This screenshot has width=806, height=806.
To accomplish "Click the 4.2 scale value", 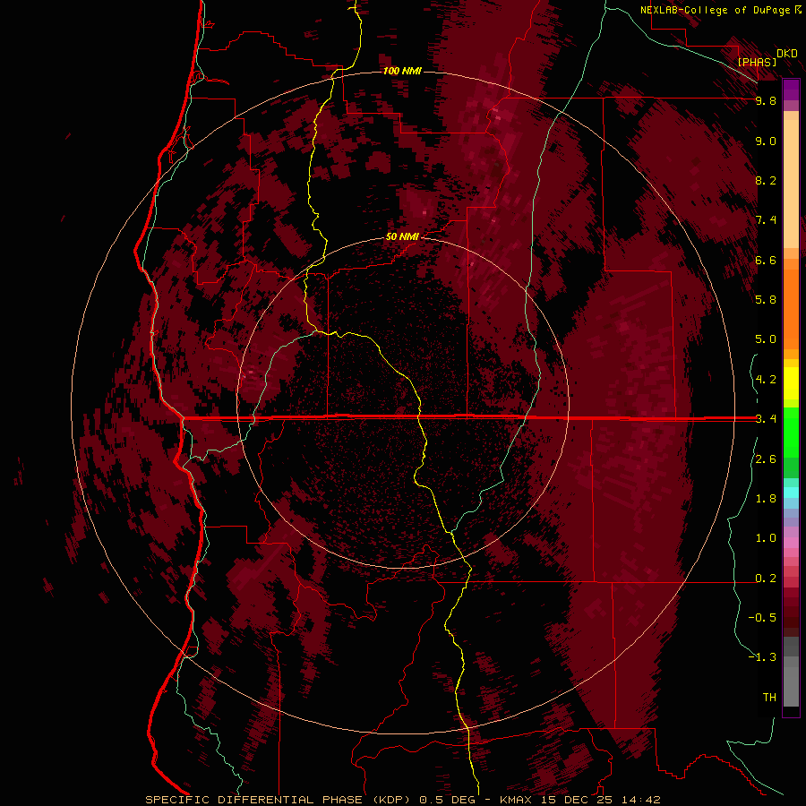I will (766, 380).
